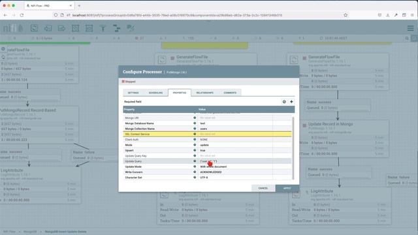Viewport: 418px width, 235px height.
Task: Edit the Client Auth value 'NONE'
Action: click(235, 139)
